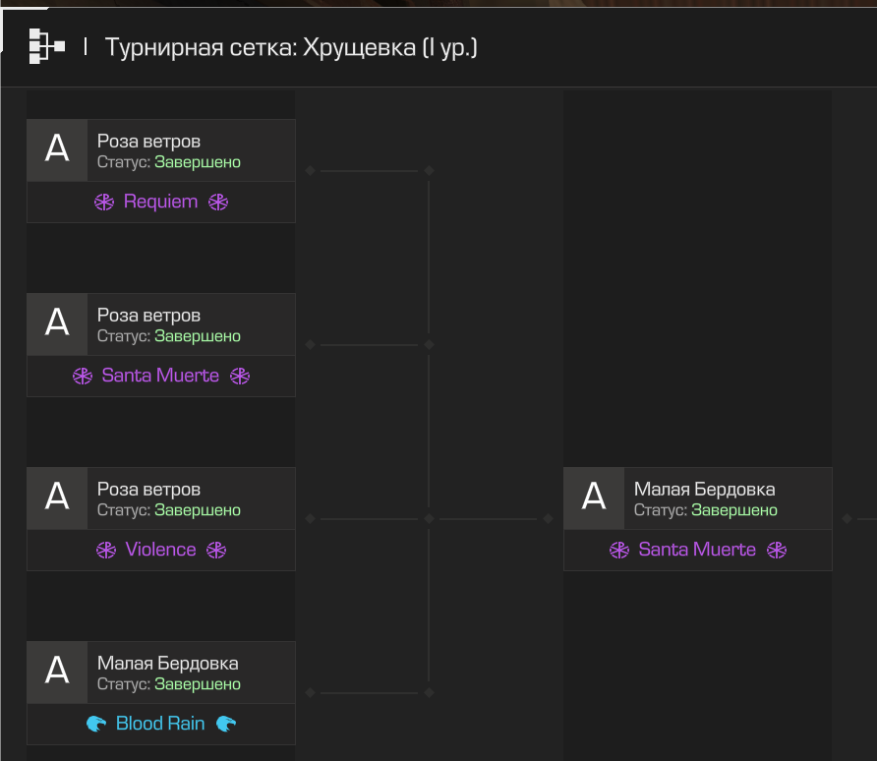The image size is (877, 761).
Task: Click the purple emblem right of Requiem
Action: click(x=218, y=202)
